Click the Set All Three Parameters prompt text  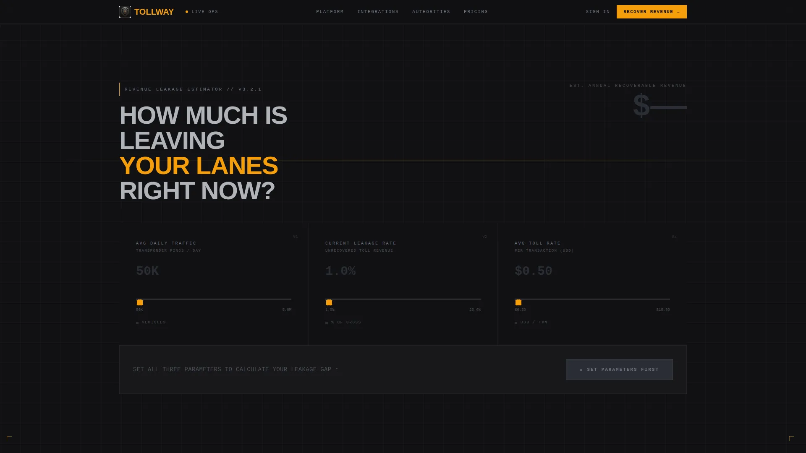tap(236, 370)
